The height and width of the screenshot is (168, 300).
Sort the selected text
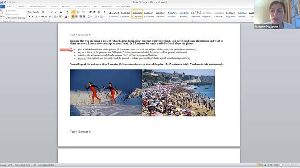point(99,12)
